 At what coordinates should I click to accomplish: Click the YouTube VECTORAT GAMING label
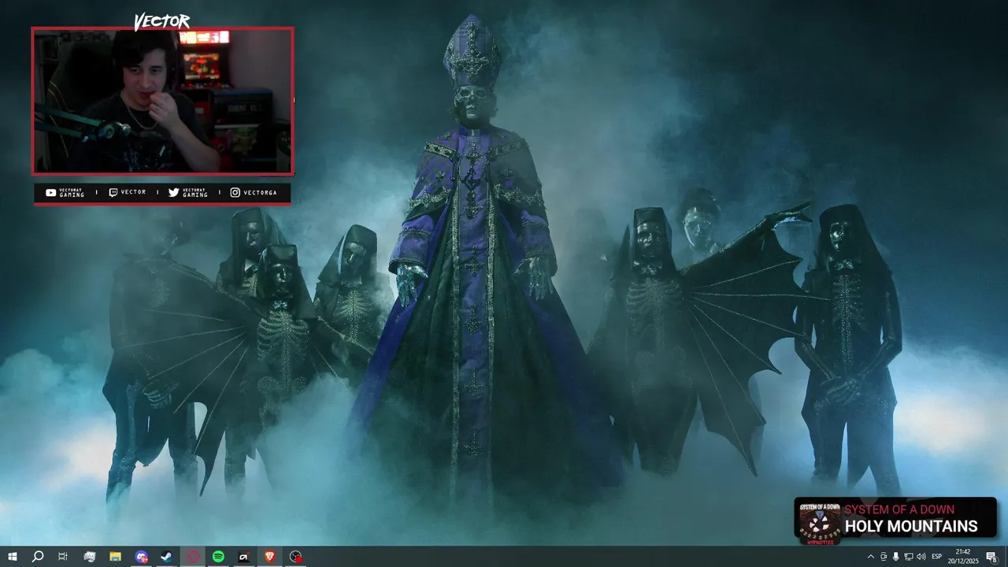click(65, 193)
